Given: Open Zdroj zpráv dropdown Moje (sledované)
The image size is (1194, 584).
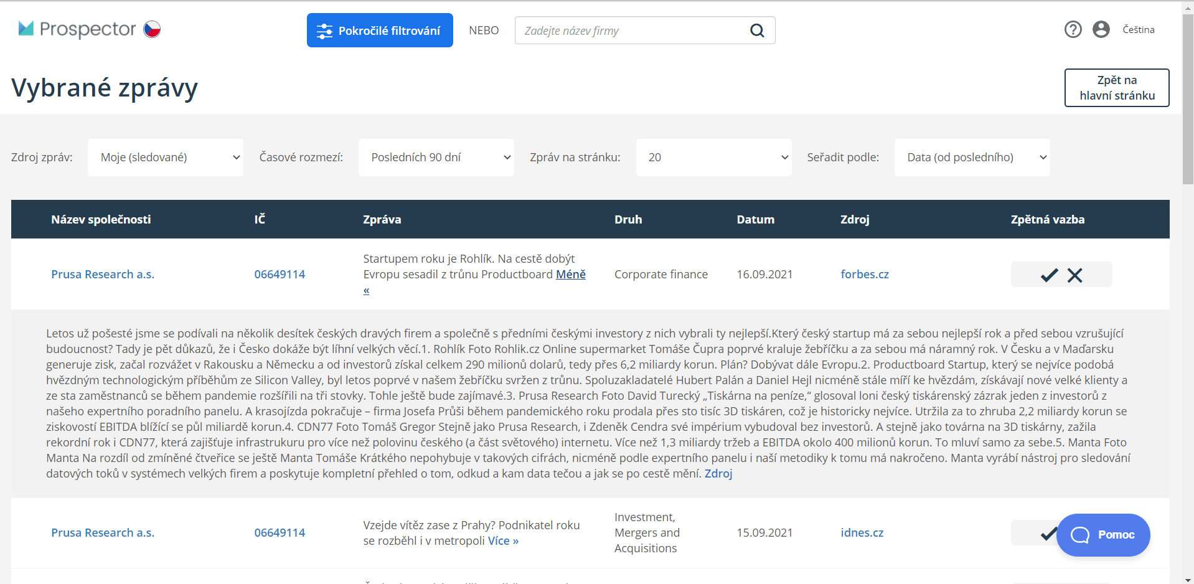Looking at the screenshot, I should point(166,158).
